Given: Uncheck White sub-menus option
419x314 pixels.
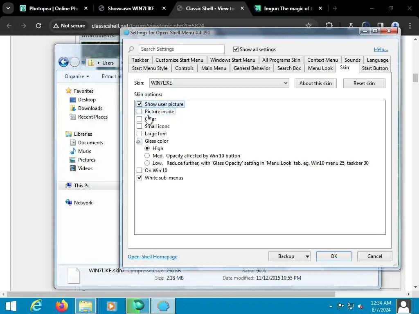Looking at the screenshot, I should (x=139, y=177).
